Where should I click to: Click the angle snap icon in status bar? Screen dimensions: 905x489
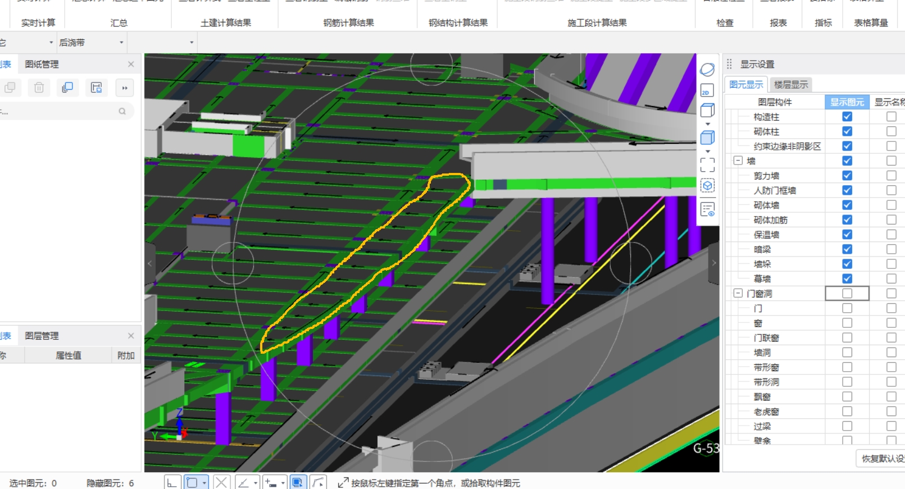pyautogui.click(x=243, y=482)
